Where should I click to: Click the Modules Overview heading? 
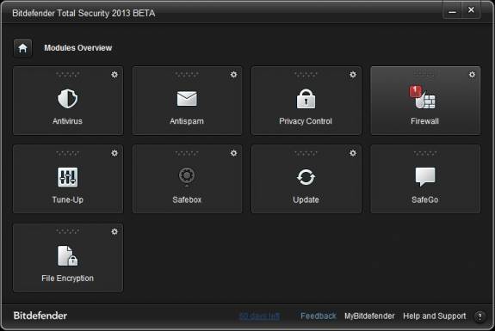[78, 48]
